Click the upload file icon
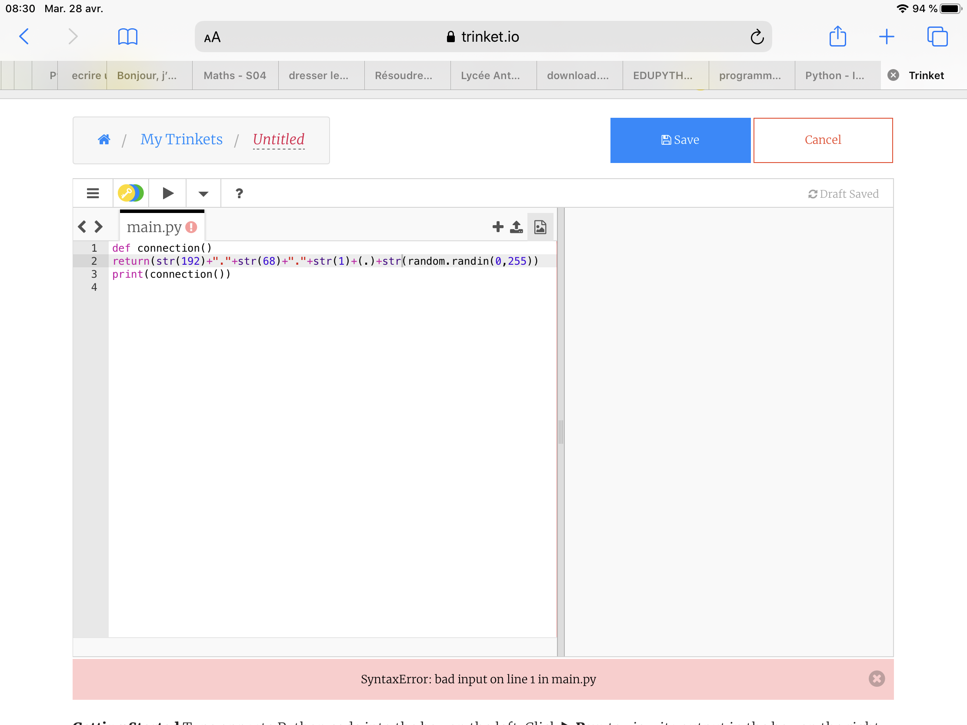 pyautogui.click(x=516, y=227)
